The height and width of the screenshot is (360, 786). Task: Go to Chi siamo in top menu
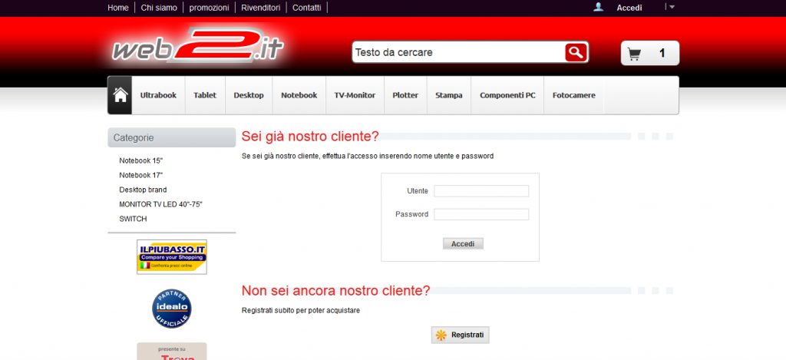pyautogui.click(x=159, y=8)
